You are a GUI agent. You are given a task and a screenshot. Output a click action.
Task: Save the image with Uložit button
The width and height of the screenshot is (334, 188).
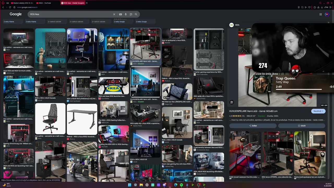302,126
